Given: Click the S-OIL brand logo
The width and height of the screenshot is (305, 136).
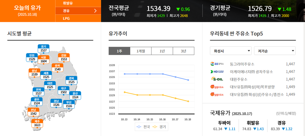Looking at the screenshot, I should [217, 79].
